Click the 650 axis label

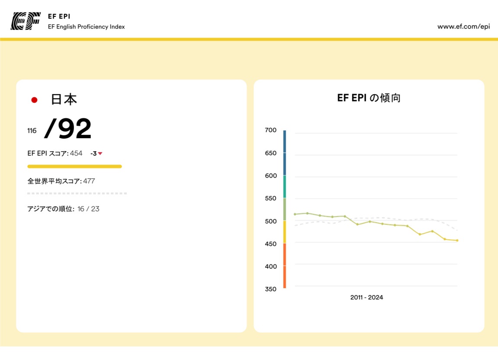pyautogui.click(x=270, y=153)
